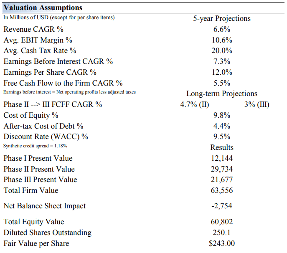This screenshot has height=253, width=287.
Task: Click the Cost of Equity % label
Action: [31, 115]
